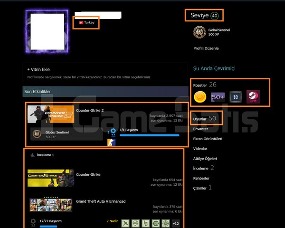Open the Atölye Öğeleri link
The width and height of the screenshot is (285, 228).
pos(205,159)
